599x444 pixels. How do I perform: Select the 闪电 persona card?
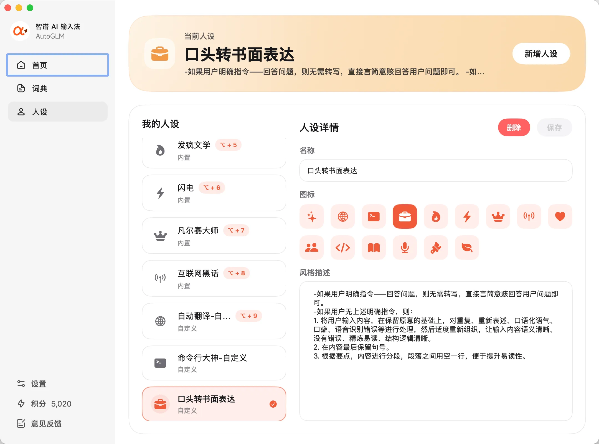click(x=214, y=193)
